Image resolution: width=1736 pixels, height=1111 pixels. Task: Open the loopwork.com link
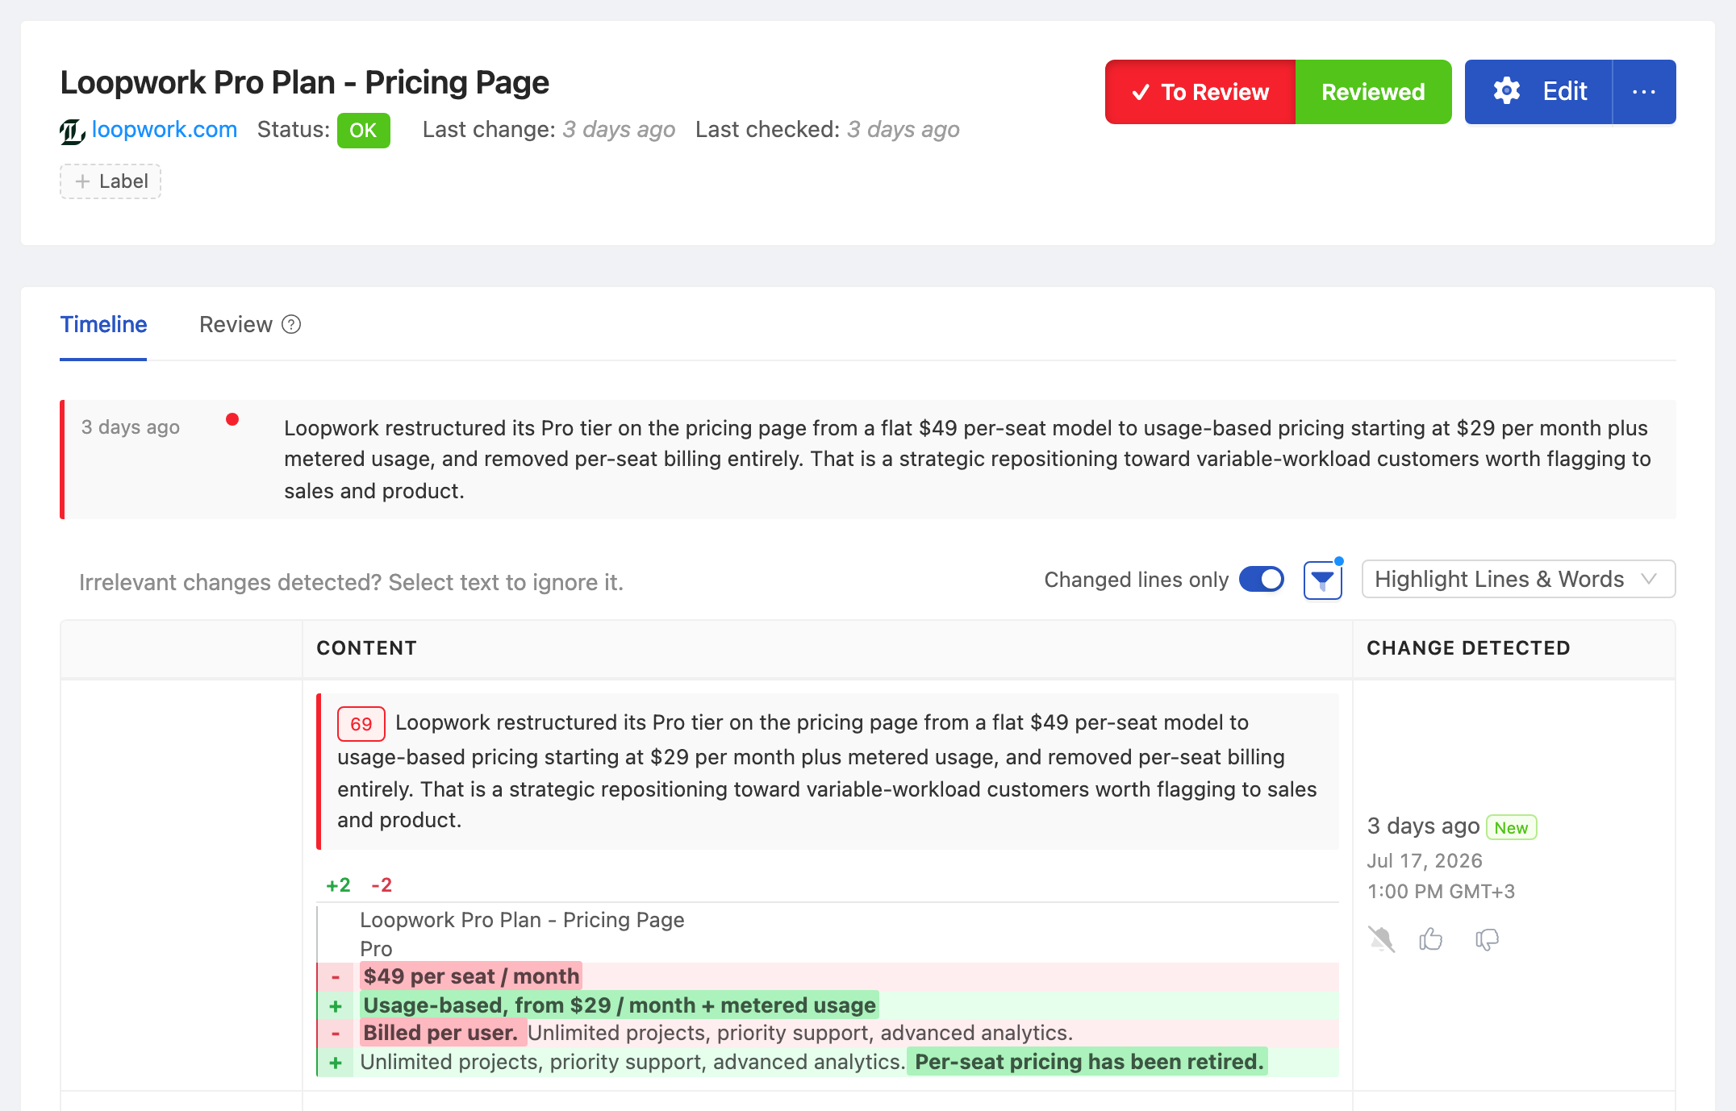click(164, 130)
